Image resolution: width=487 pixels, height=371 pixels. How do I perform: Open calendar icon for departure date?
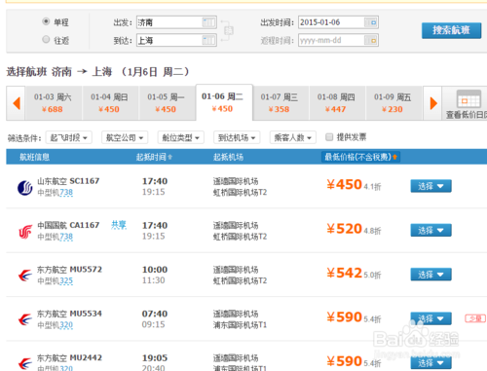(371, 22)
